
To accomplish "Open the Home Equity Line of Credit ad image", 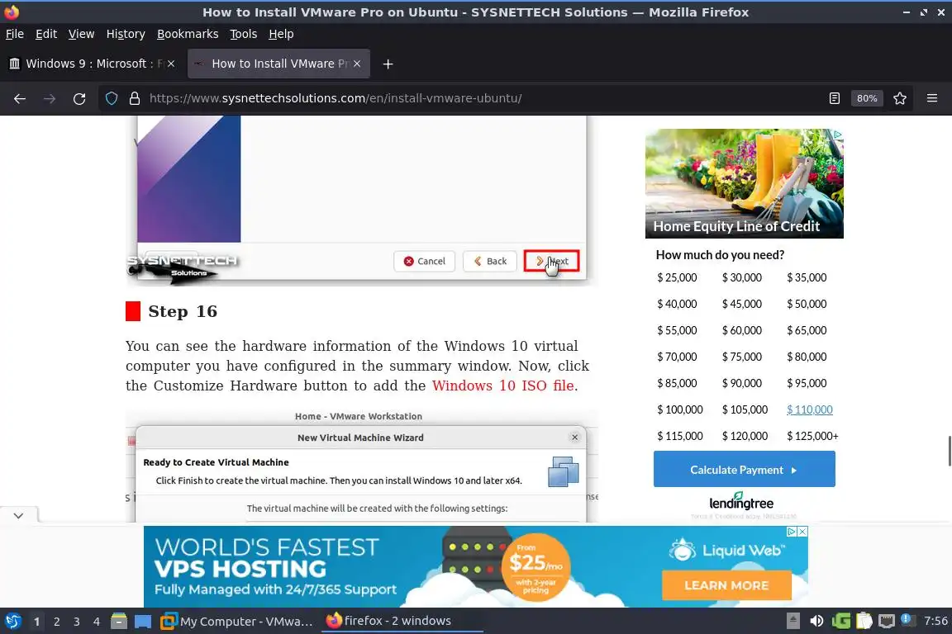I will (745, 183).
